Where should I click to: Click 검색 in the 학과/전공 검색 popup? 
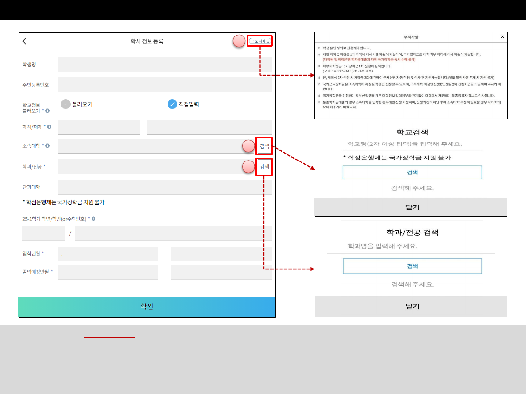[412, 266]
